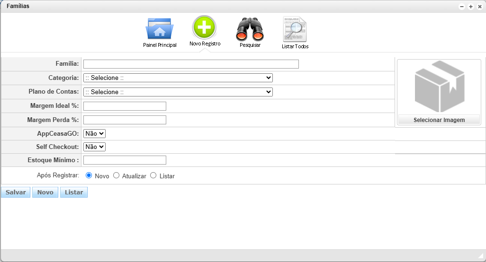Click the Listar Todos document icon
Image resolution: width=486 pixels, height=262 pixels.
point(295,29)
